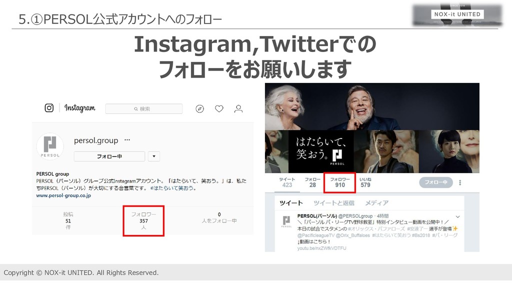Click the PERSOL(パーソル) tweet author name

click(317, 216)
